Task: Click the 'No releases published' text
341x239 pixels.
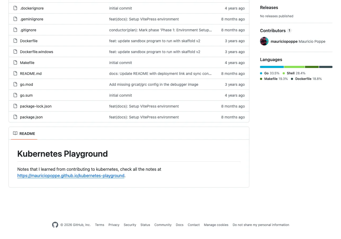Action: click(277, 16)
